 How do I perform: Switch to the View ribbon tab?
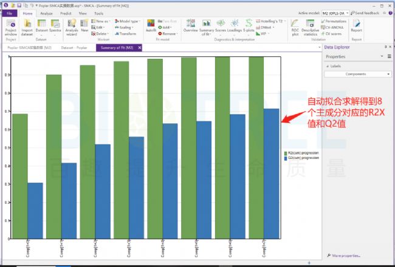[83, 13]
